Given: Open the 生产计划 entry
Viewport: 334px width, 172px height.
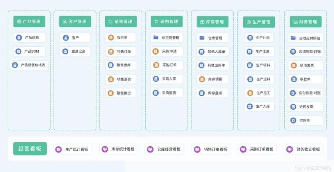Looking at the screenshot, I should coord(259,38).
